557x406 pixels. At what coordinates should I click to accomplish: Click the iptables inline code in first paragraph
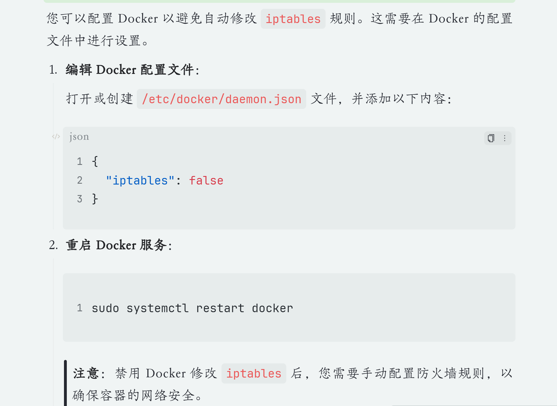(293, 19)
